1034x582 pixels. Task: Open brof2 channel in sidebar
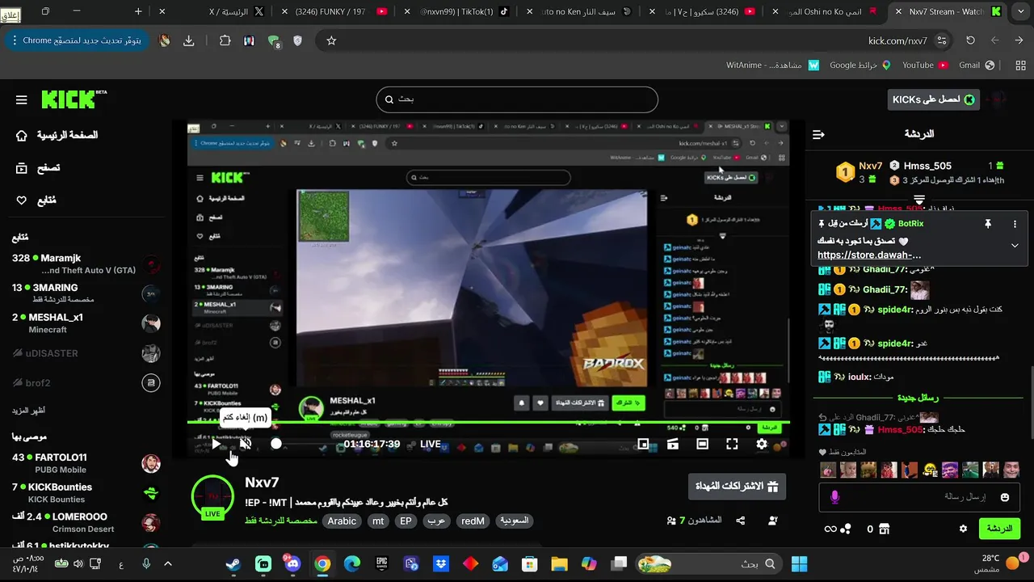(x=86, y=382)
